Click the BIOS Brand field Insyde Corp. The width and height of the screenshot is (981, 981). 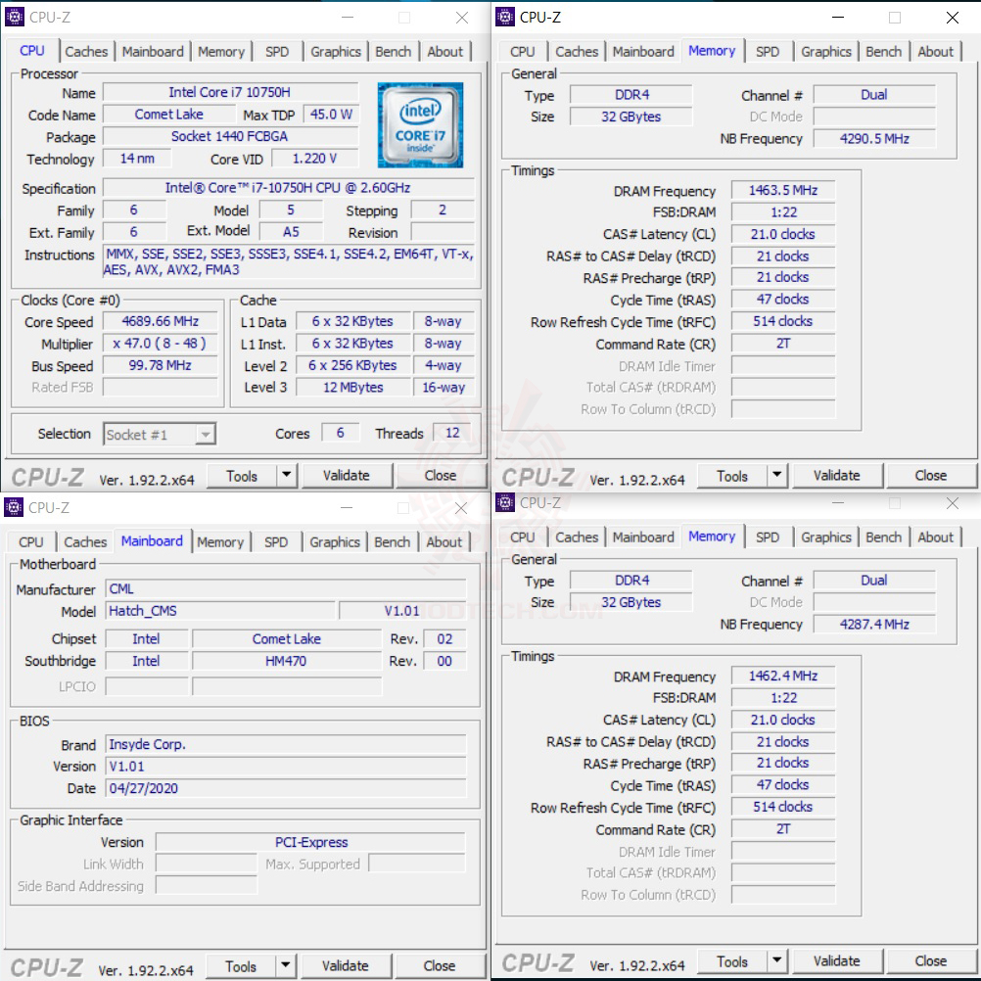coord(286,744)
